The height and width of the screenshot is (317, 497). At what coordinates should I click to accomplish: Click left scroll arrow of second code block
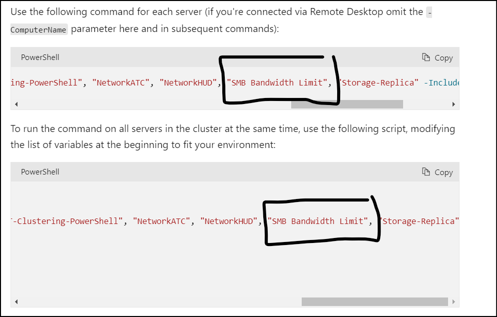16,302
